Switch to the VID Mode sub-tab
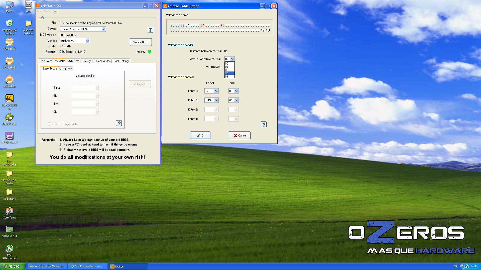The height and width of the screenshot is (270, 481). click(x=66, y=69)
